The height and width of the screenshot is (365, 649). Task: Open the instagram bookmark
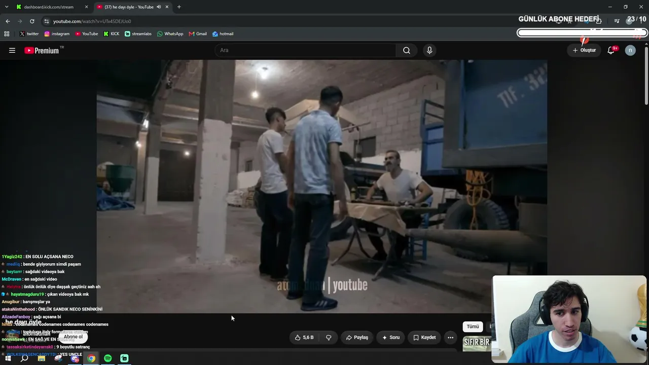[57, 34]
